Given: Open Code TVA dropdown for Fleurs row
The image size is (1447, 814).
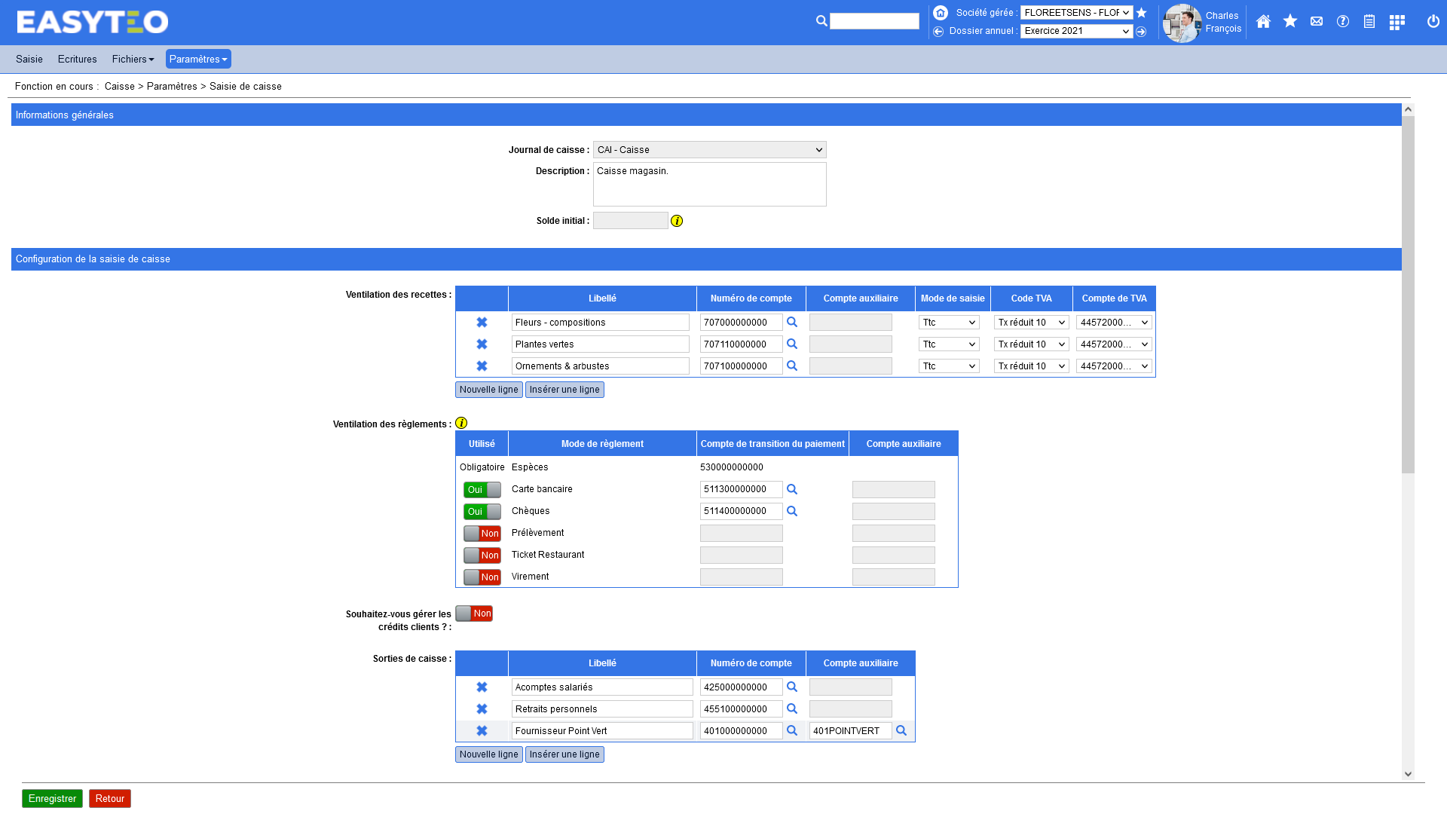Looking at the screenshot, I should click(1031, 323).
